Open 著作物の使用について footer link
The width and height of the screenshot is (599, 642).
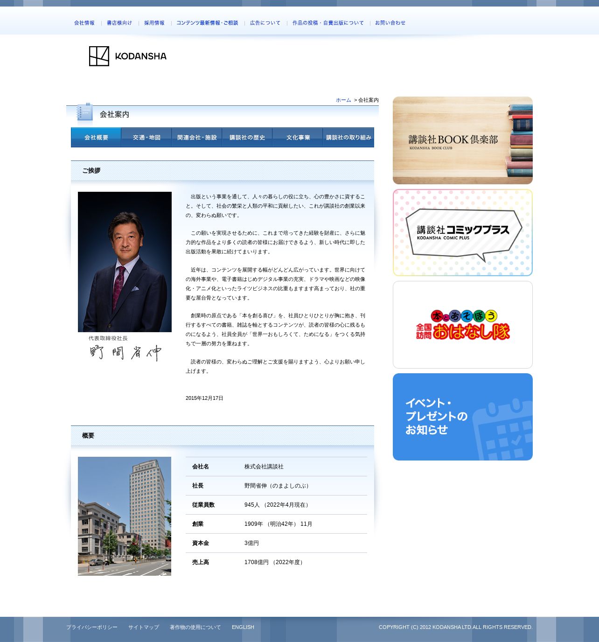click(x=195, y=628)
